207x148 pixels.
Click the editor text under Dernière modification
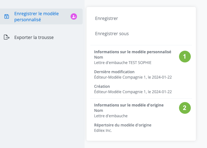(x=133, y=77)
